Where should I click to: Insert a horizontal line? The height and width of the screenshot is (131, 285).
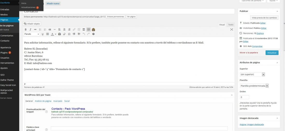[x=54, y=29]
